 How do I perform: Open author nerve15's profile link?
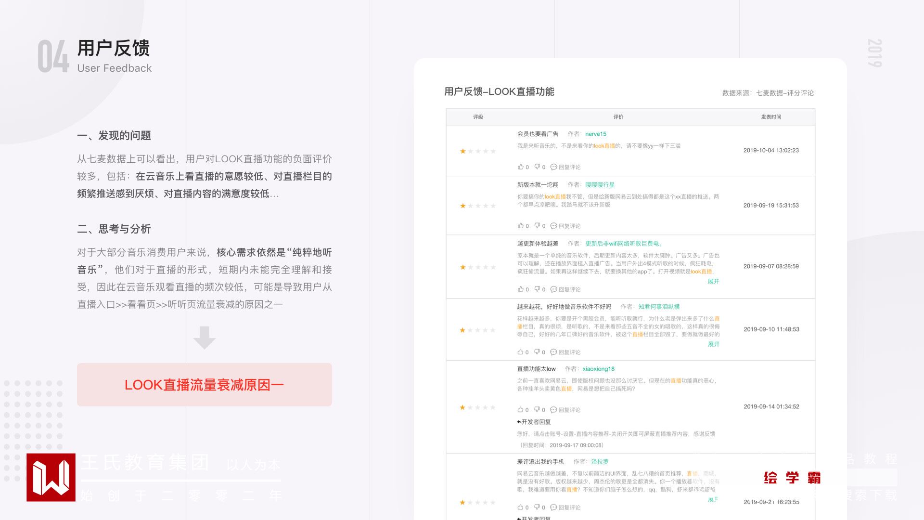(595, 134)
